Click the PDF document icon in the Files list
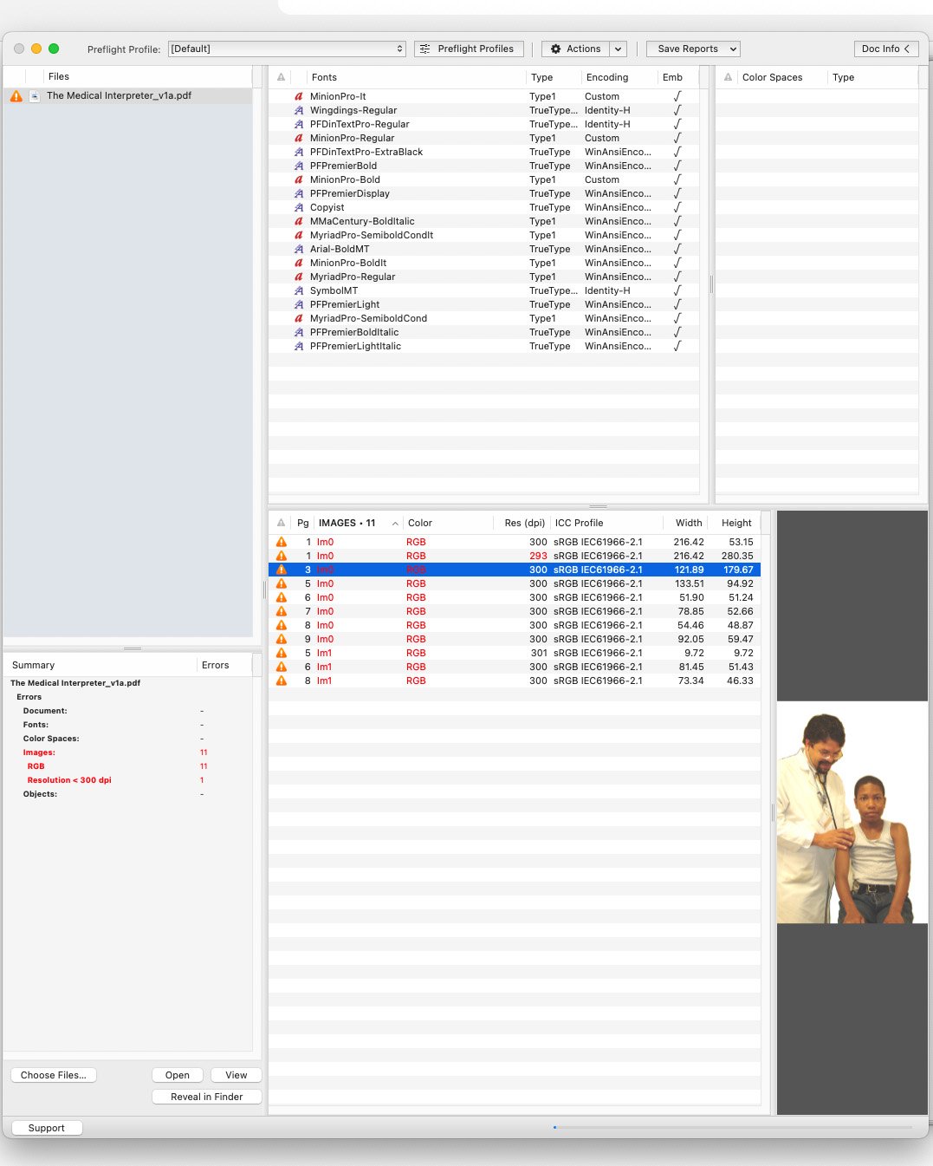This screenshot has height=1166, width=933. click(x=35, y=96)
